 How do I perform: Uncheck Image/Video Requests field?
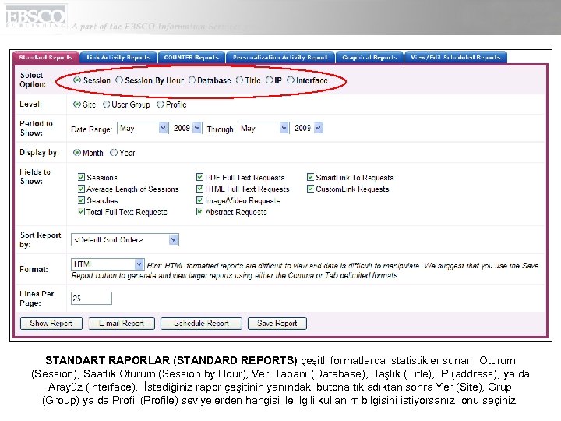(199, 200)
